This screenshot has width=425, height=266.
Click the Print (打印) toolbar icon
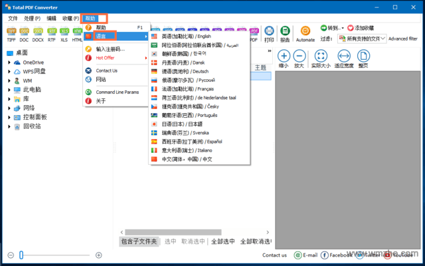click(269, 35)
